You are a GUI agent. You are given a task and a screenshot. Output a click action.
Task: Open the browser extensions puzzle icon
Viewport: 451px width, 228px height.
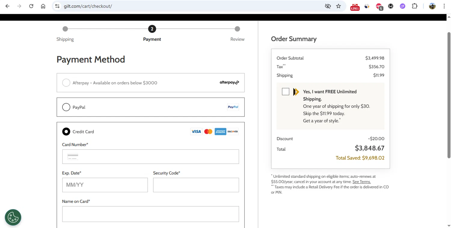click(415, 6)
